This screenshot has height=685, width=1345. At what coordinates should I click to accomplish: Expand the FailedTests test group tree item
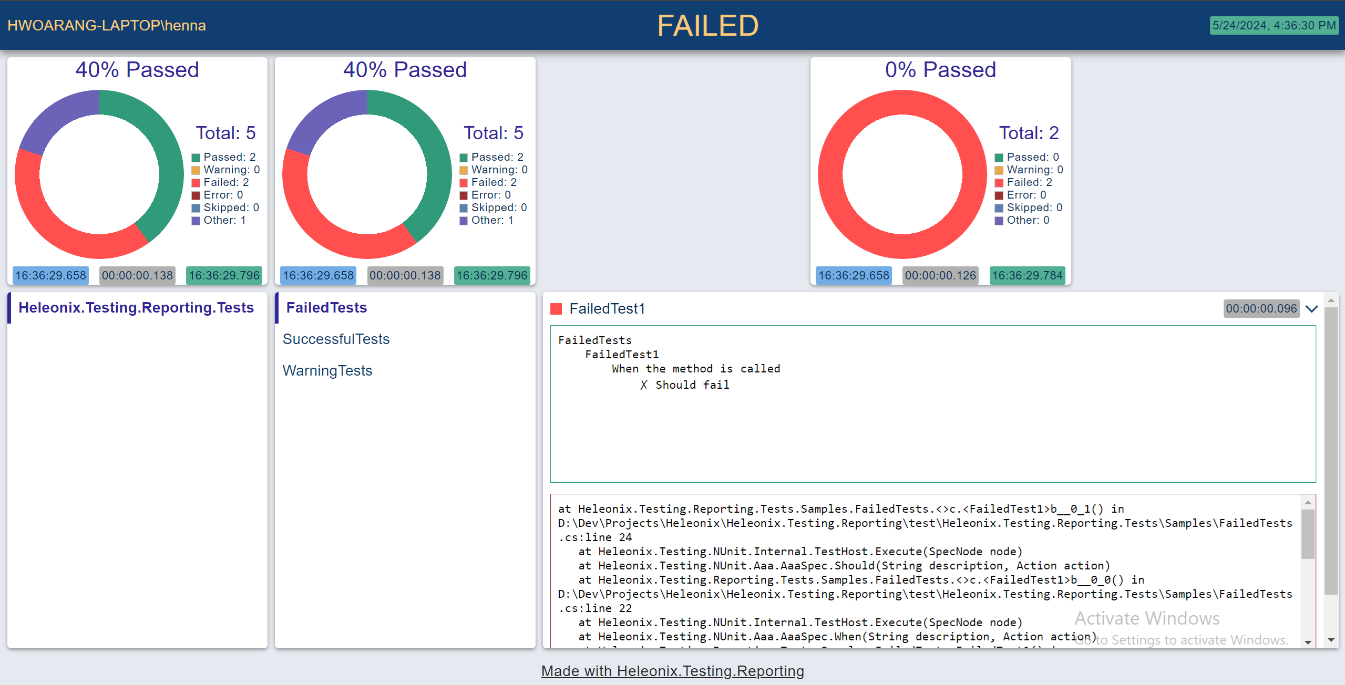[x=325, y=307]
